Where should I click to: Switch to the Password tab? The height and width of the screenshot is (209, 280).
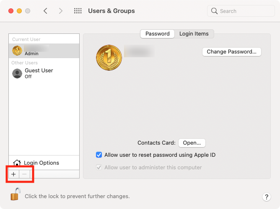(x=157, y=33)
